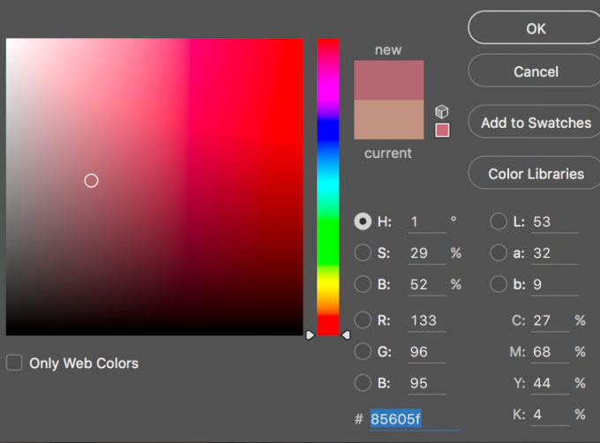600x443 pixels.
Task: Click the cyan C percentage field
Action: [x=549, y=320]
